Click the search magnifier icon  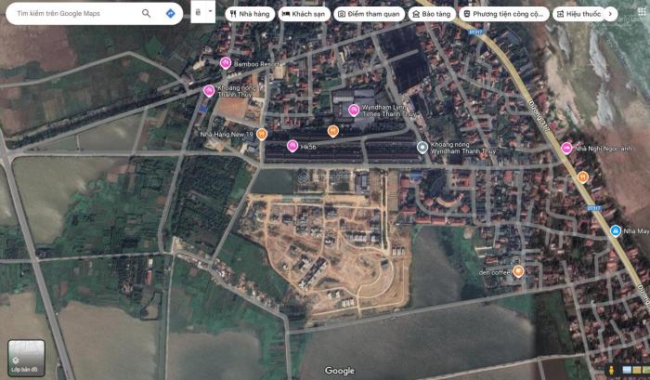click(147, 14)
